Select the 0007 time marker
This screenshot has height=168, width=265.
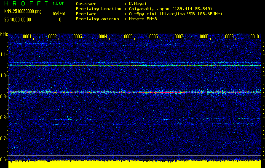(179, 37)
